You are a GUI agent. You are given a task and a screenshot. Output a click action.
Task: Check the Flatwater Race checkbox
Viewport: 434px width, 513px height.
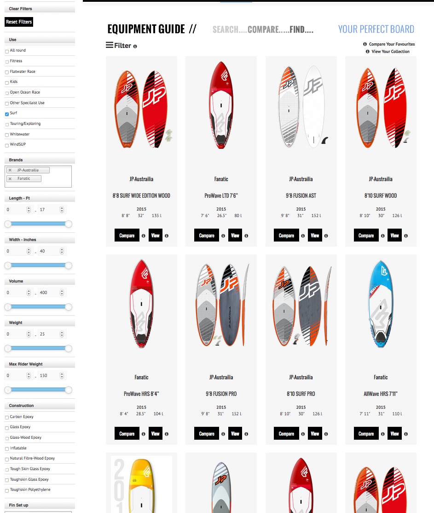(7, 72)
